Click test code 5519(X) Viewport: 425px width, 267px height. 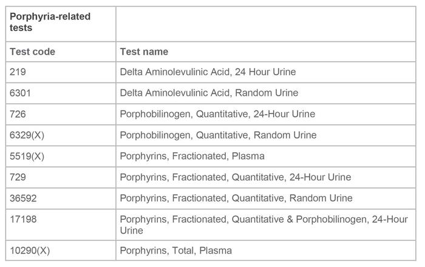pos(27,157)
